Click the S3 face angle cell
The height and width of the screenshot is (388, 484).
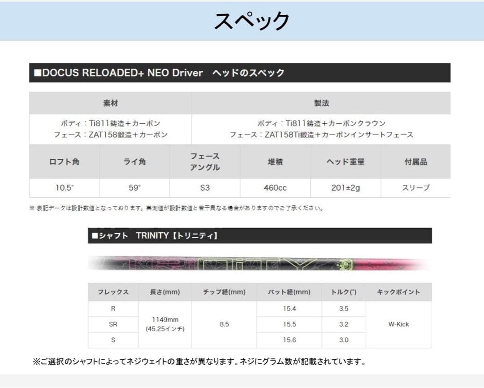coord(204,188)
